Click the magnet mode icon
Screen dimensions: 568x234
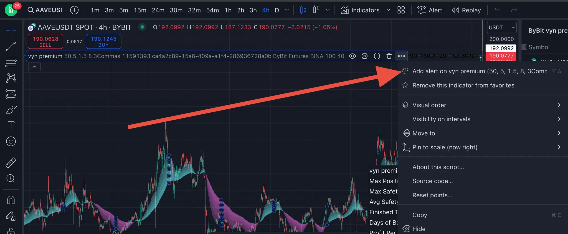[x=11, y=200]
